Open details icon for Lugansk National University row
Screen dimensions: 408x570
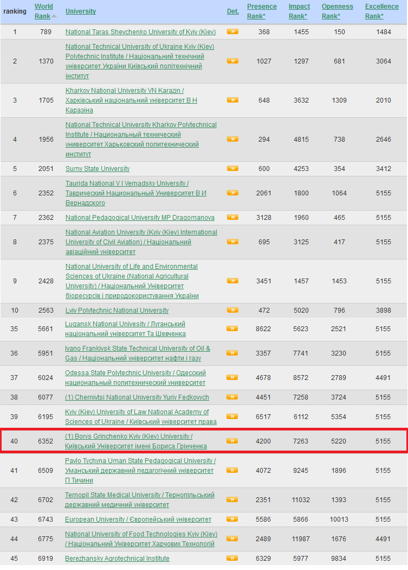pos(232,328)
